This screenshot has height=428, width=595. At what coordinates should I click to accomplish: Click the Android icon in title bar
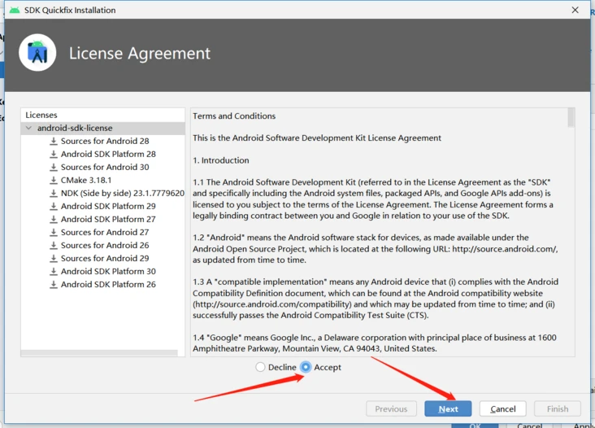point(15,10)
